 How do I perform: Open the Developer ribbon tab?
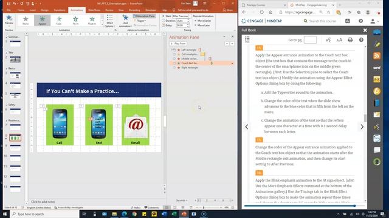[x=151, y=10]
